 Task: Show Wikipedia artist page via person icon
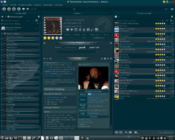point(102,58)
